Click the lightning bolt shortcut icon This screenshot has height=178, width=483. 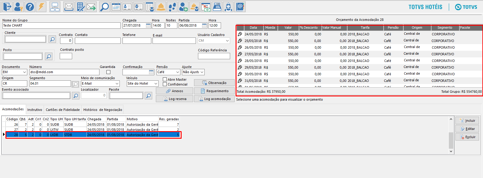41,7
